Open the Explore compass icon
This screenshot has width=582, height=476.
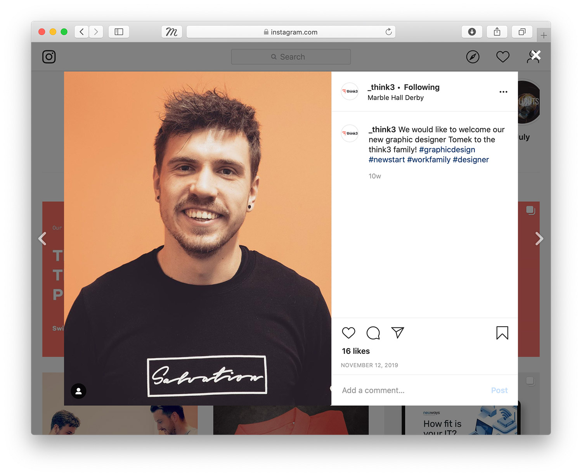pos(473,57)
